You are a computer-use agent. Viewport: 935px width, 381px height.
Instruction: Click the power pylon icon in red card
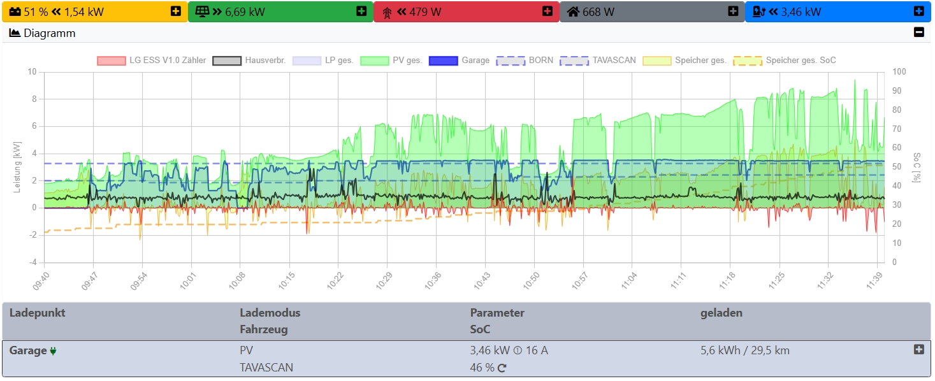click(x=387, y=11)
